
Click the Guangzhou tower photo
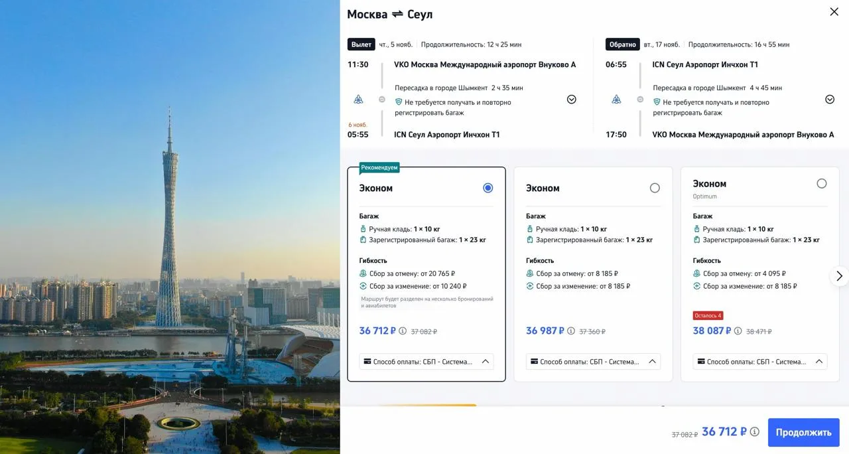point(170,227)
